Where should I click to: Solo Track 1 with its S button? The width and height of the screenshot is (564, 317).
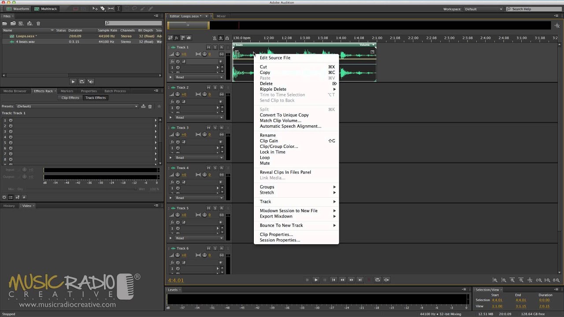[215, 47]
